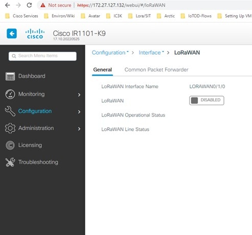
Task: Open the Lora/SIT bookmark folder
Action: point(140,16)
